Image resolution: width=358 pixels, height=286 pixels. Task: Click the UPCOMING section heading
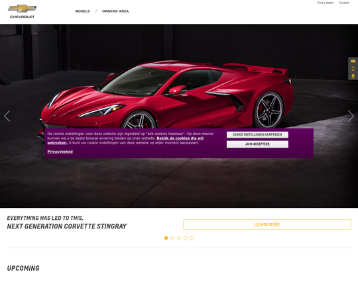click(23, 268)
